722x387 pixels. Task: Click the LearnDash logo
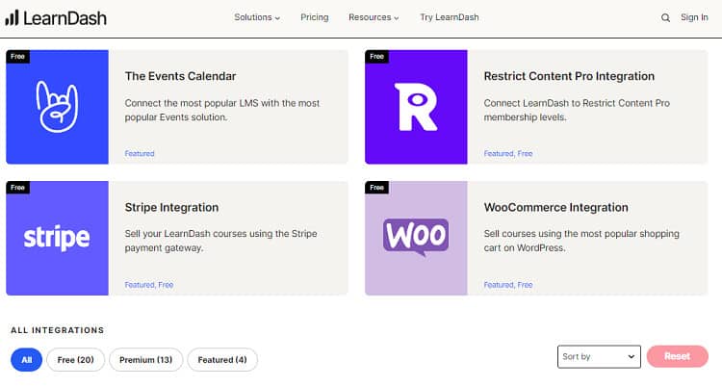pos(56,18)
